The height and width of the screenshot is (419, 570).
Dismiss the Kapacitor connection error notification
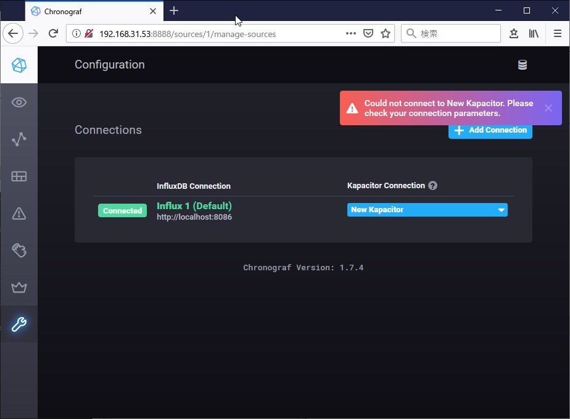(x=548, y=108)
